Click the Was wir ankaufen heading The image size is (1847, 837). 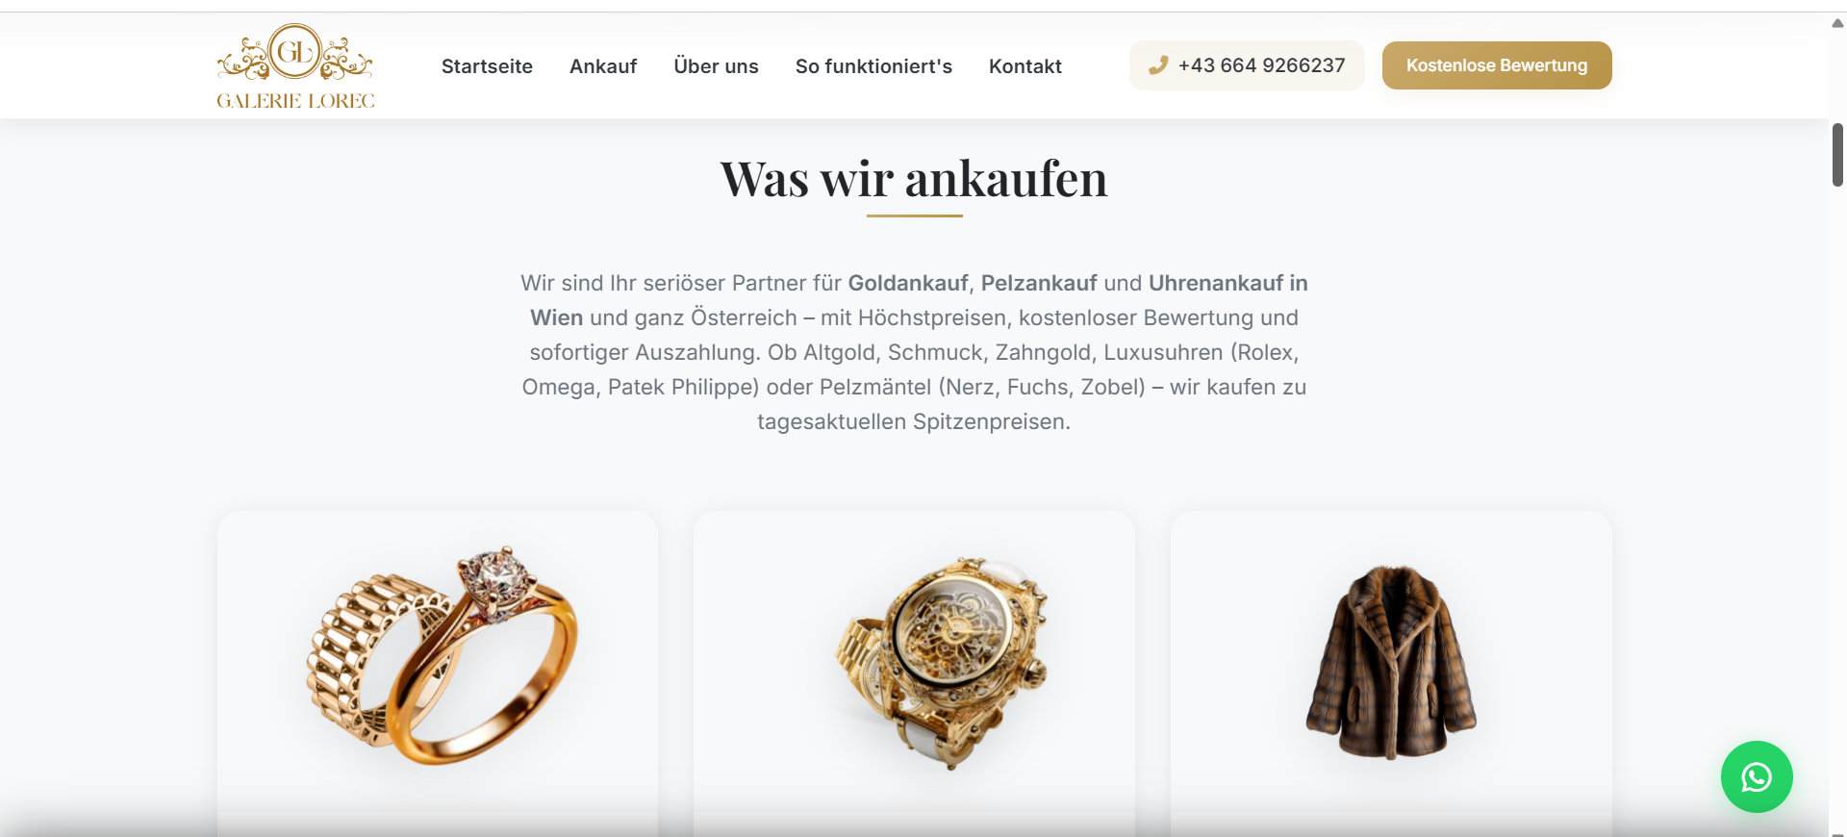[x=914, y=179]
